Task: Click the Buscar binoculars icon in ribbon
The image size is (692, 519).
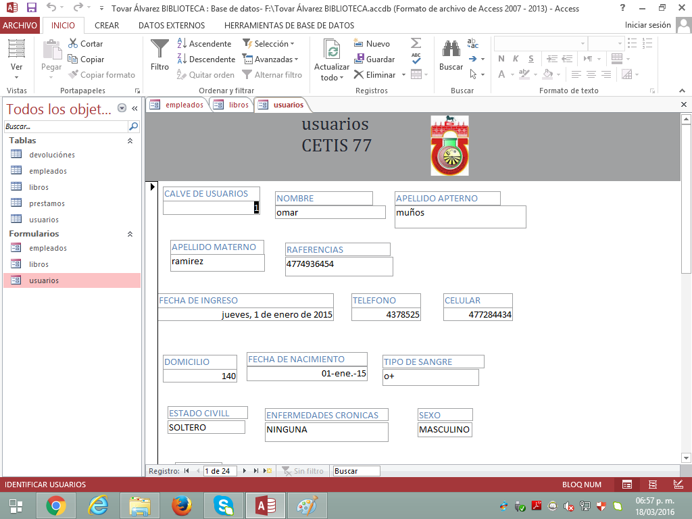Action: point(451,49)
